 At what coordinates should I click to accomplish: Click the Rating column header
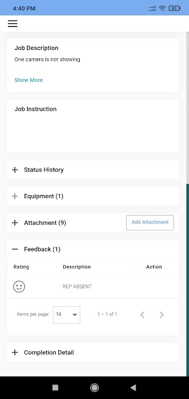pyautogui.click(x=21, y=267)
